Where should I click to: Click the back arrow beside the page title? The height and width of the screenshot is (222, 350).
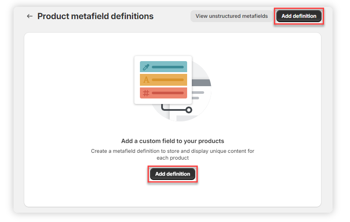[x=29, y=16]
